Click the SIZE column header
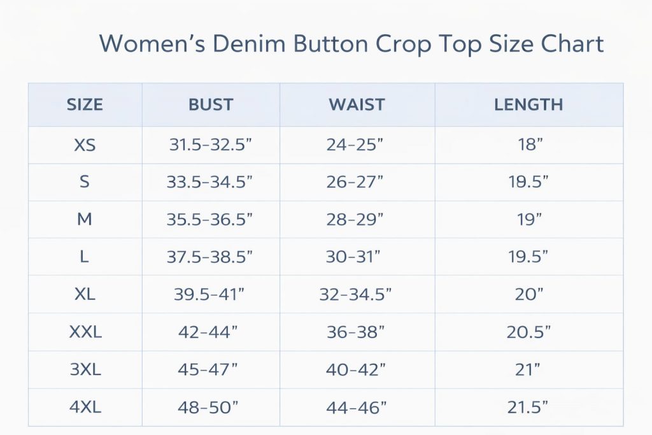652x435 pixels. (85, 104)
